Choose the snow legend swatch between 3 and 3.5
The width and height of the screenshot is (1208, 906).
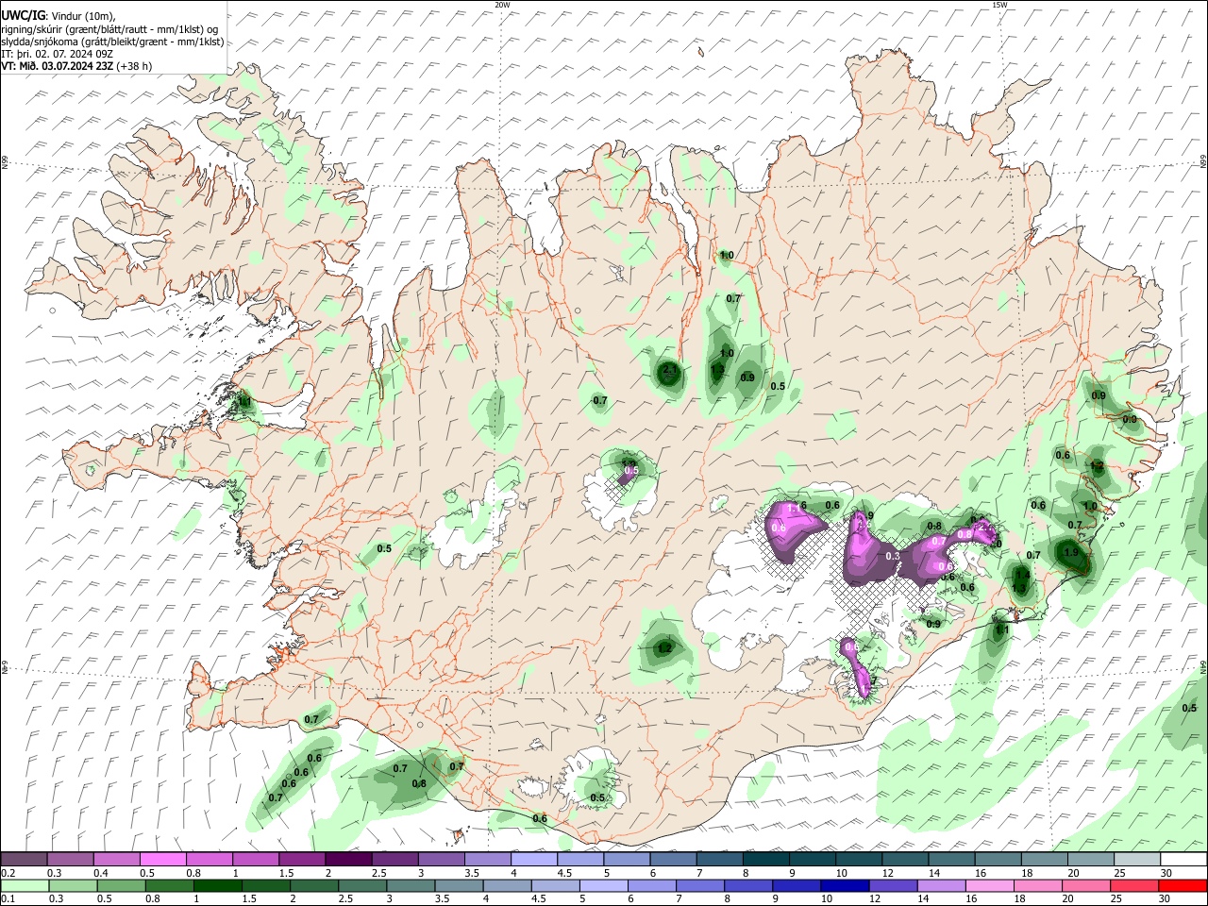tap(441, 860)
